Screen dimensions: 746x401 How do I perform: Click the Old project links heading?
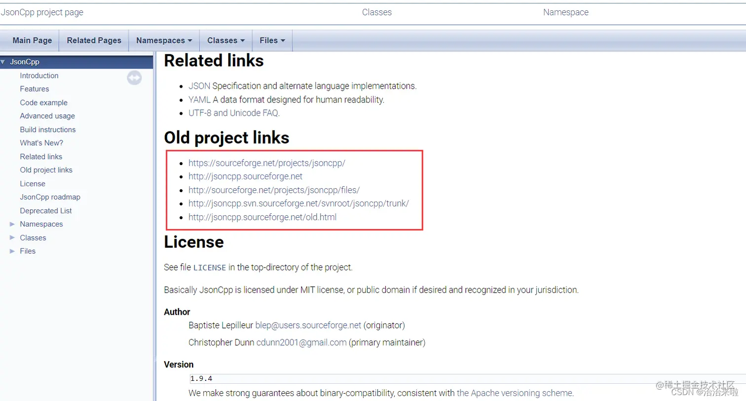pyautogui.click(x=226, y=138)
